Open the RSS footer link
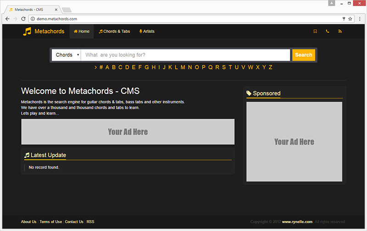 coord(90,222)
